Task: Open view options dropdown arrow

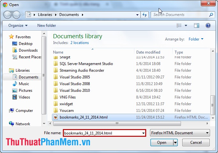Action: click(x=186, y=25)
